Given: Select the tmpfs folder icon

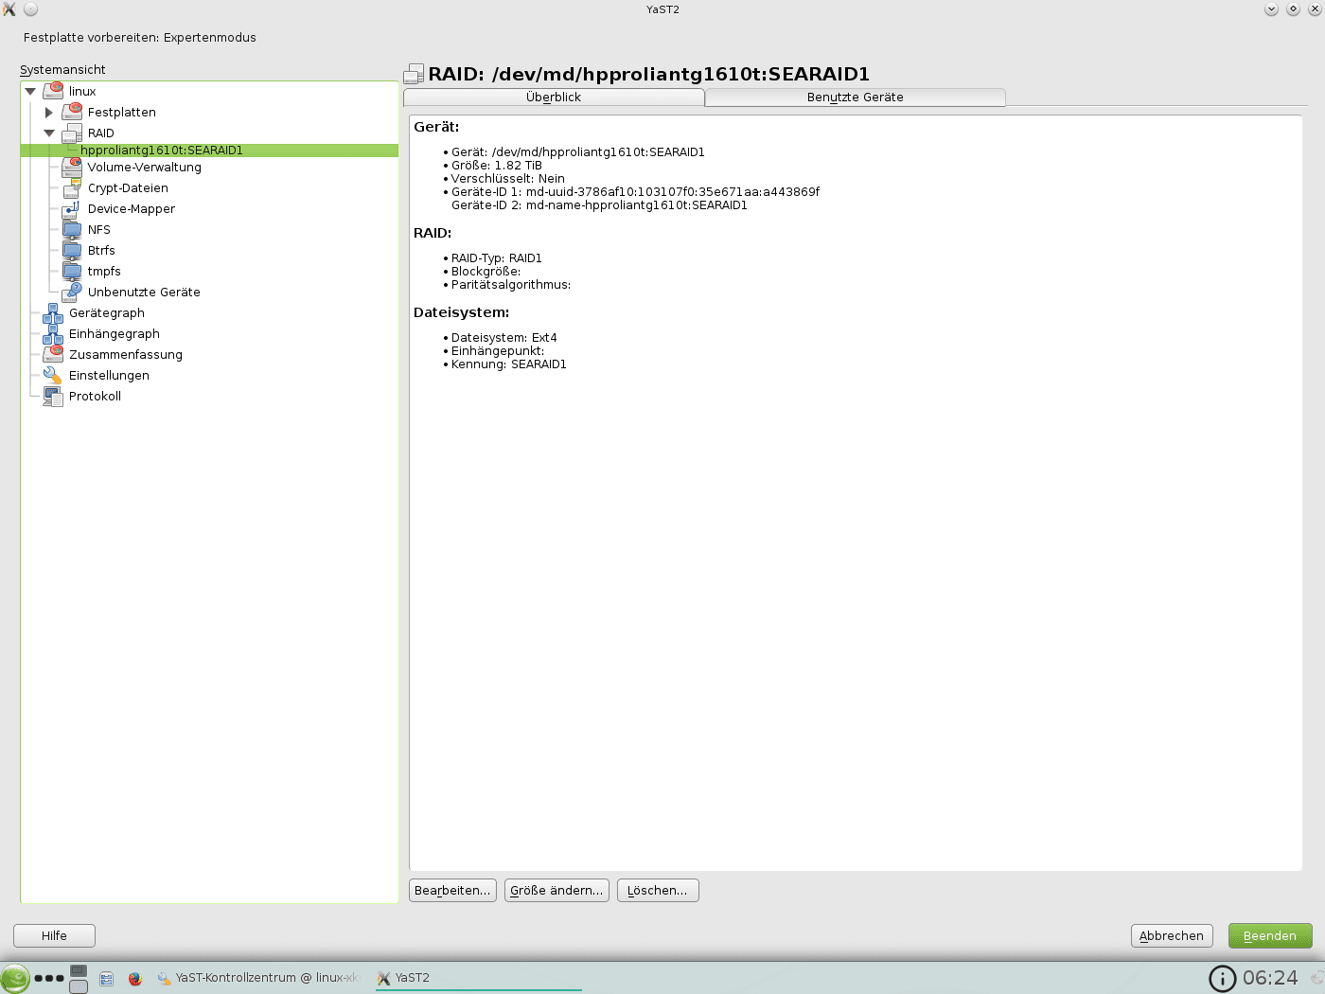Looking at the screenshot, I should coord(73,271).
